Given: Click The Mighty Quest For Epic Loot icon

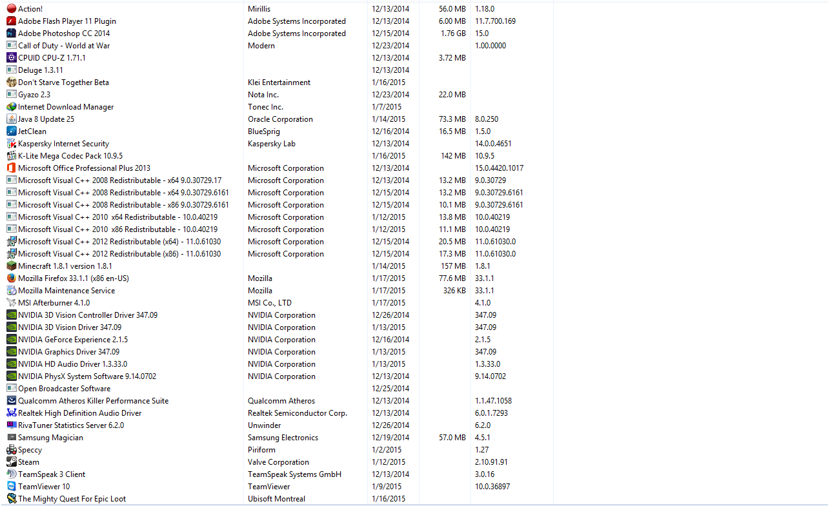Looking at the screenshot, I should tap(12, 499).
